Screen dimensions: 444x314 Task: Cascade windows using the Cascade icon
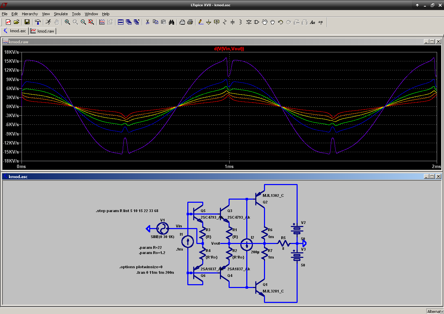129,22
